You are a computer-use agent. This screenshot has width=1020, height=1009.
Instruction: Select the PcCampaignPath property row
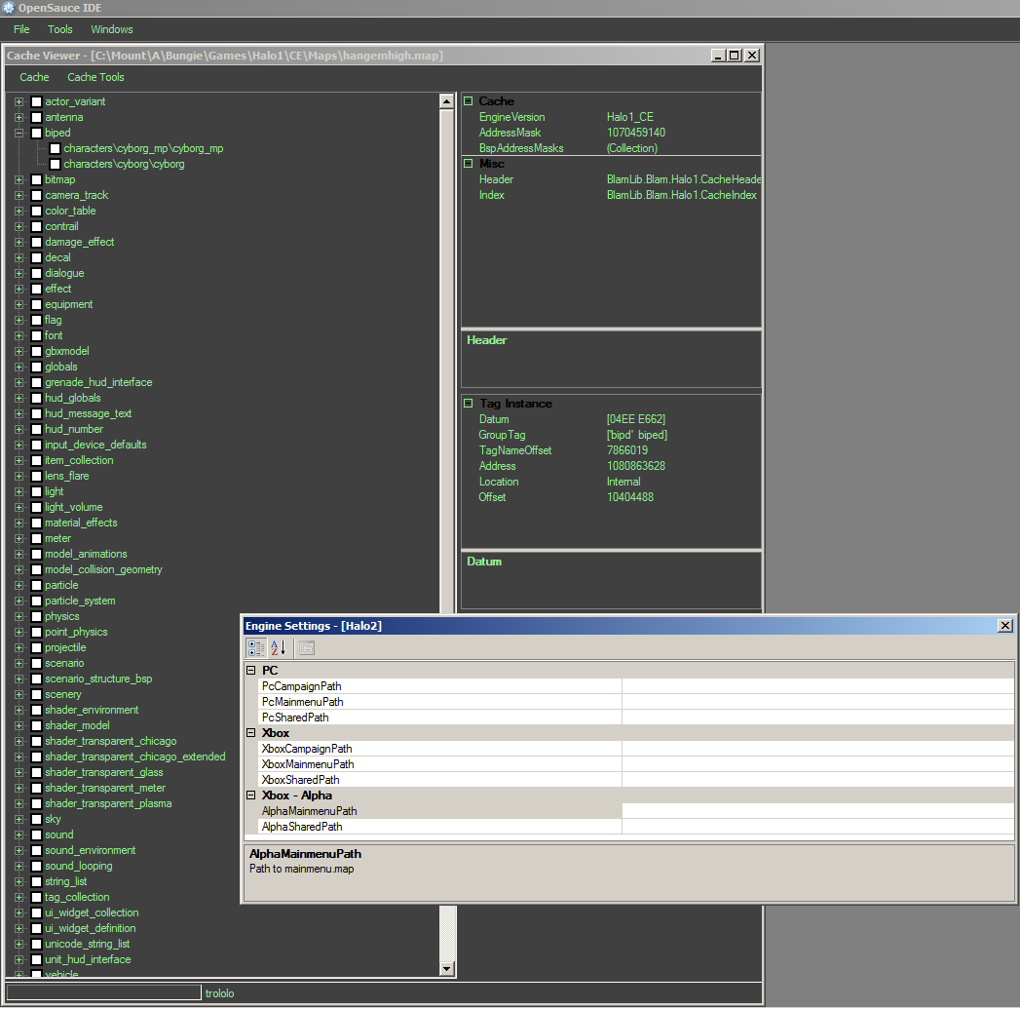pos(302,686)
